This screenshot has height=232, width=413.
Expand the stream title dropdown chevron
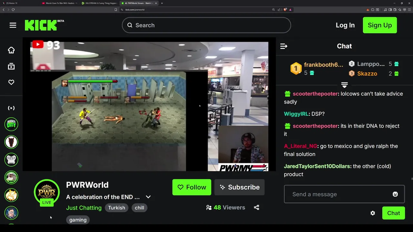[x=148, y=197]
